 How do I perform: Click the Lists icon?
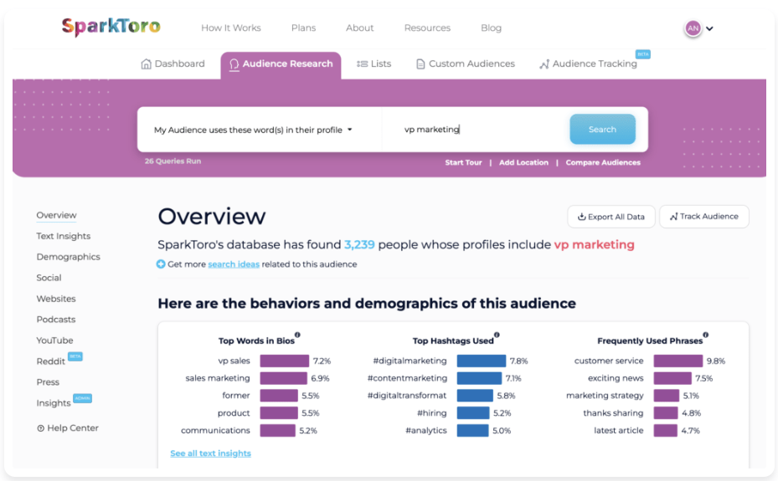coord(363,64)
